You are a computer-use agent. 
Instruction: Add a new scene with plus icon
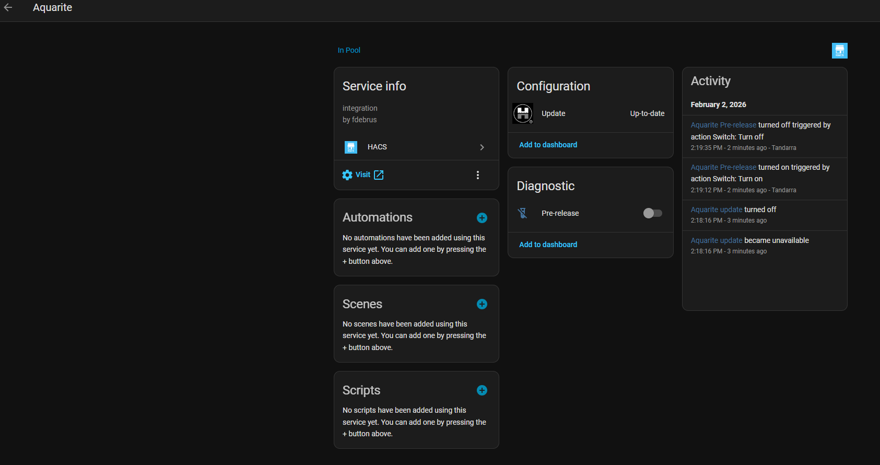[x=482, y=304]
